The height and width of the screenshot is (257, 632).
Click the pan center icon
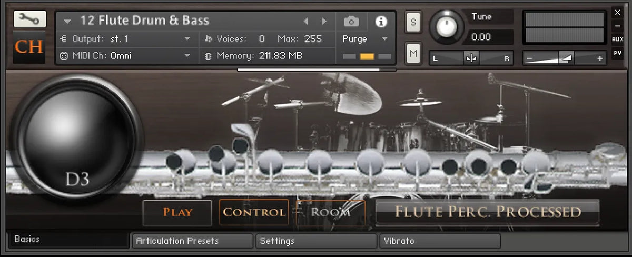coord(470,58)
